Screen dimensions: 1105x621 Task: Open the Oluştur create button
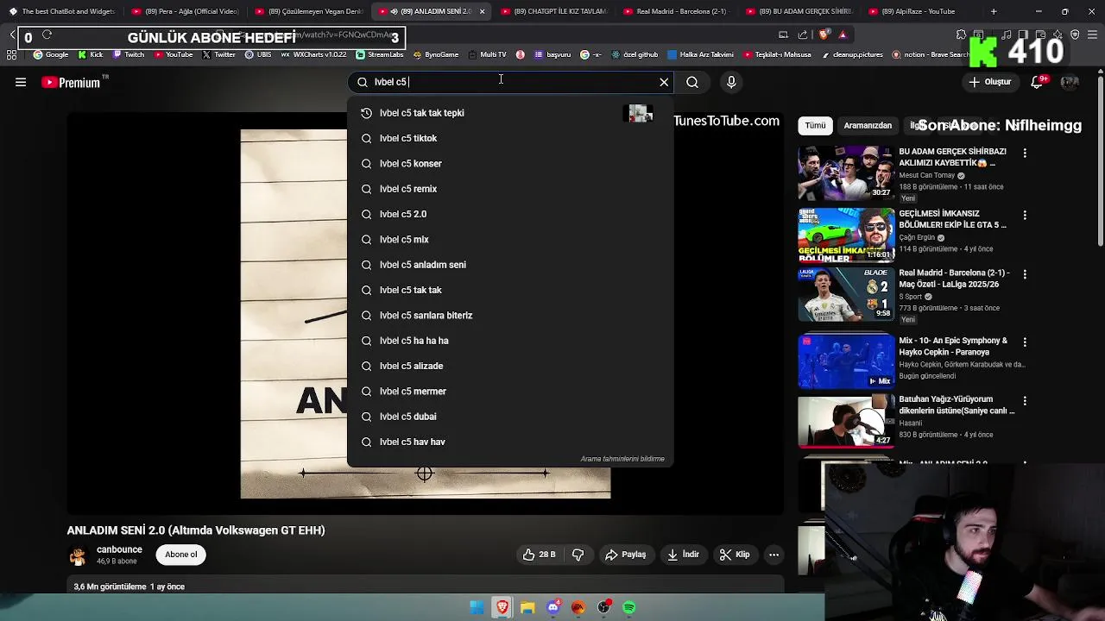click(989, 82)
